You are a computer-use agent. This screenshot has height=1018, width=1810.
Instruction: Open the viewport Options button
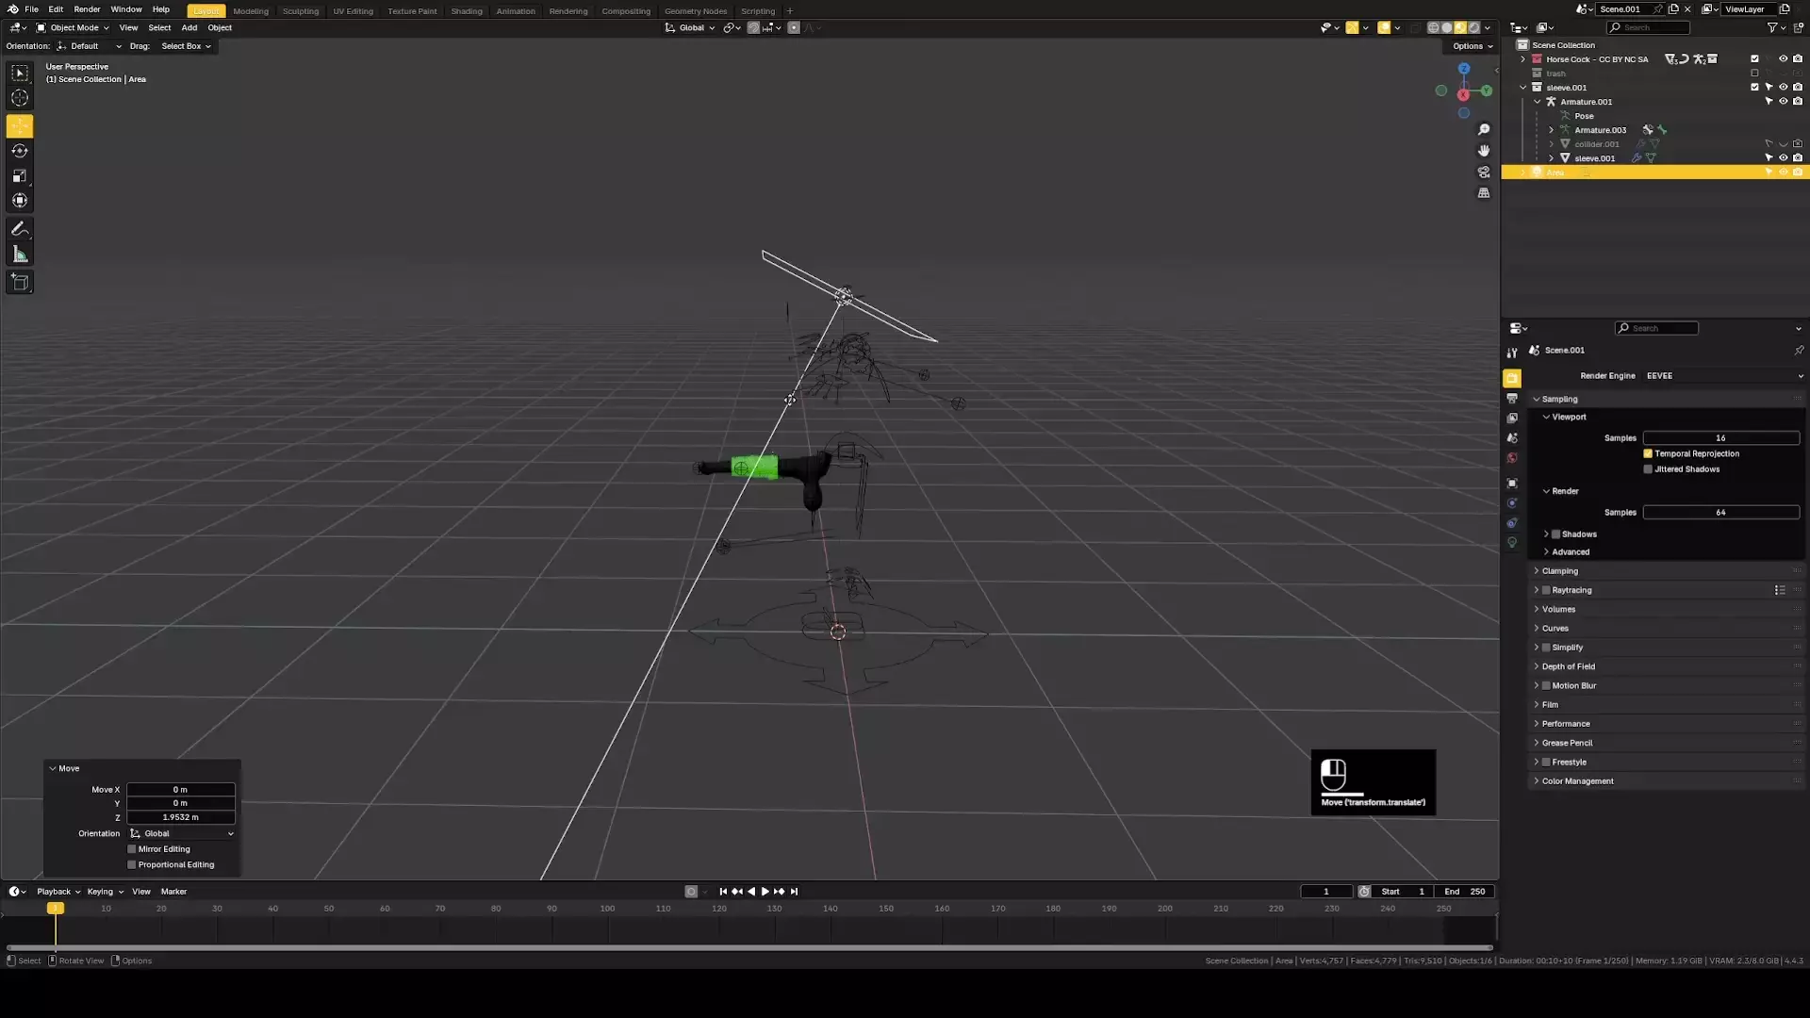[1473, 46]
